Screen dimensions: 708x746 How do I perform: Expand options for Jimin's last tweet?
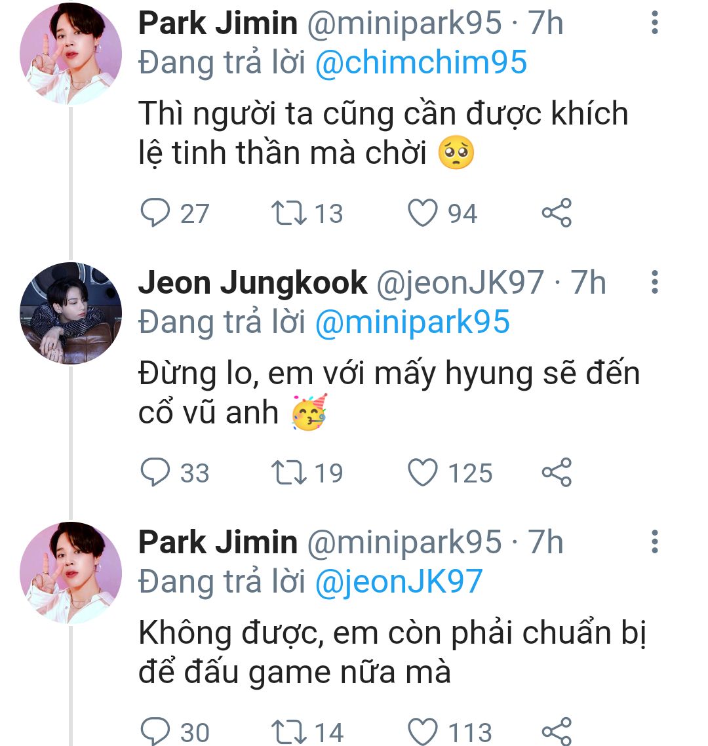click(x=654, y=542)
